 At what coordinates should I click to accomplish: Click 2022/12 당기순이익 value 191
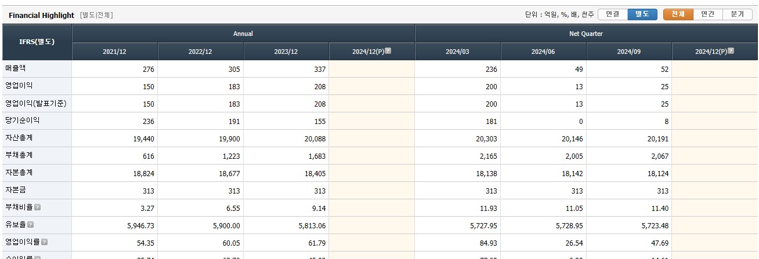[x=234, y=122]
